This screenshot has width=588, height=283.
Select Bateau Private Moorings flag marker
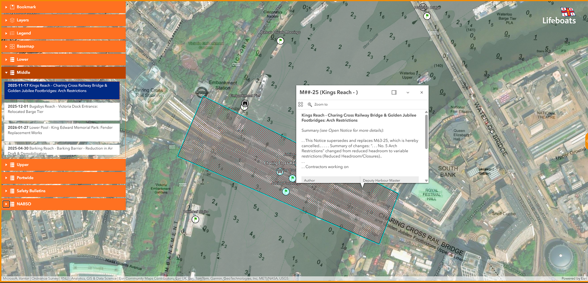pyautogui.click(x=280, y=41)
